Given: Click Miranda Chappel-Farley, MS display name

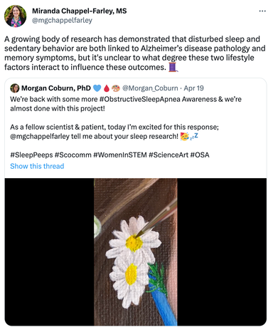Looking at the screenshot, I should click(x=80, y=11).
